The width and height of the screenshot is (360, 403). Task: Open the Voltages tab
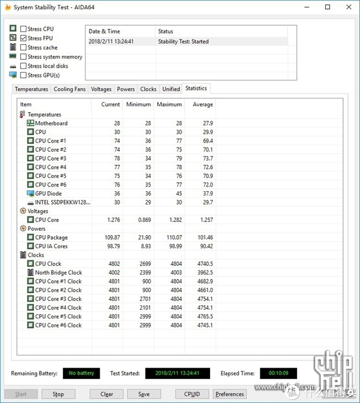101,89
